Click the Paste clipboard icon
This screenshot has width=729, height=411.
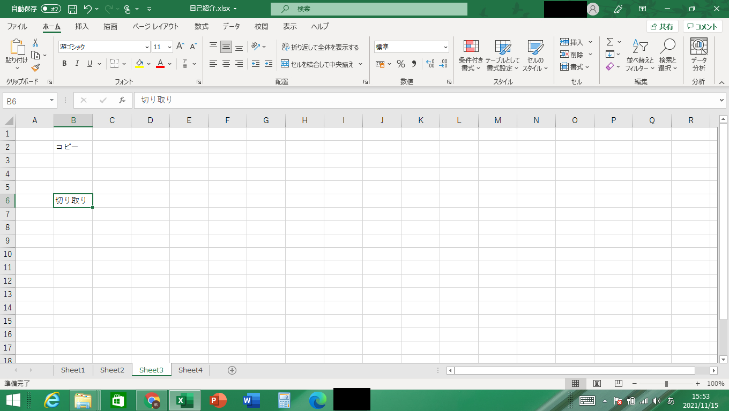click(x=17, y=48)
